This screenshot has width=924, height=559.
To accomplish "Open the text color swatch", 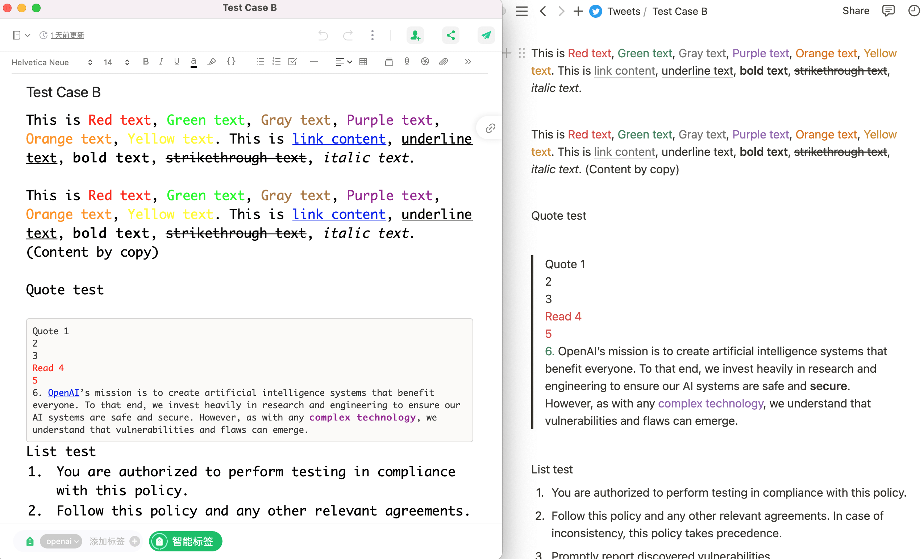I will pyautogui.click(x=193, y=62).
